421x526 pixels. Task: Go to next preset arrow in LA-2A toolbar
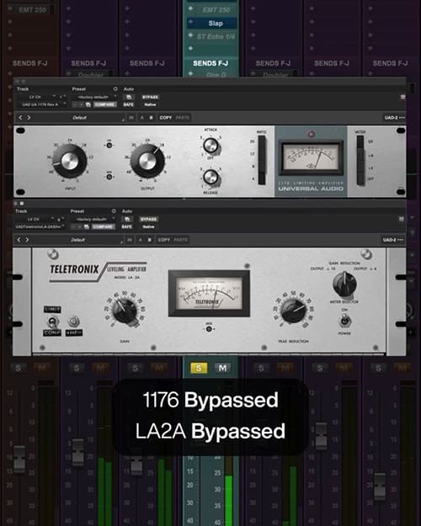tap(27, 240)
